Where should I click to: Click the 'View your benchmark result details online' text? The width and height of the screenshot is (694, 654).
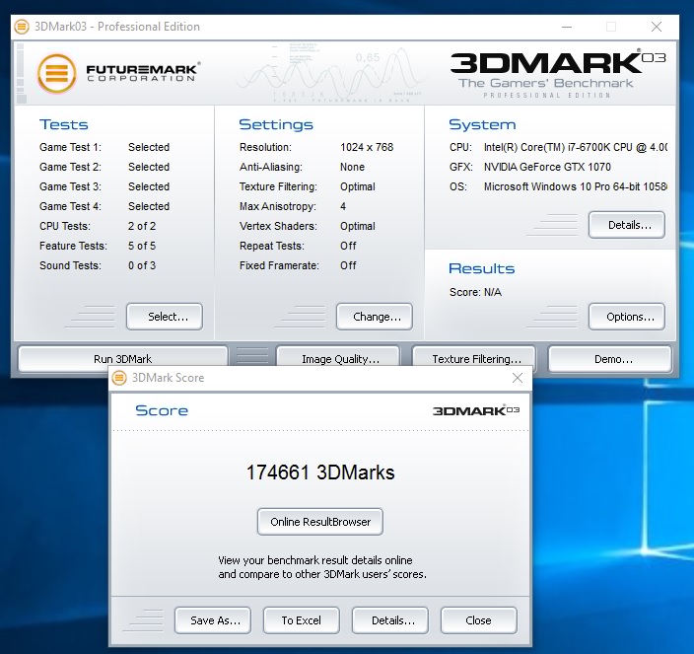[x=315, y=560]
